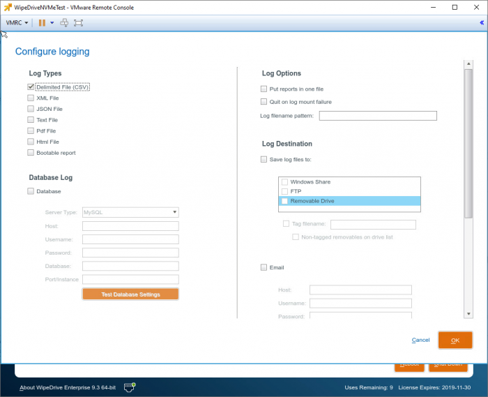The width and height of the screenshot is (488, 397).
Task: Enable XML File log type
Action: (x=31, y=98)
